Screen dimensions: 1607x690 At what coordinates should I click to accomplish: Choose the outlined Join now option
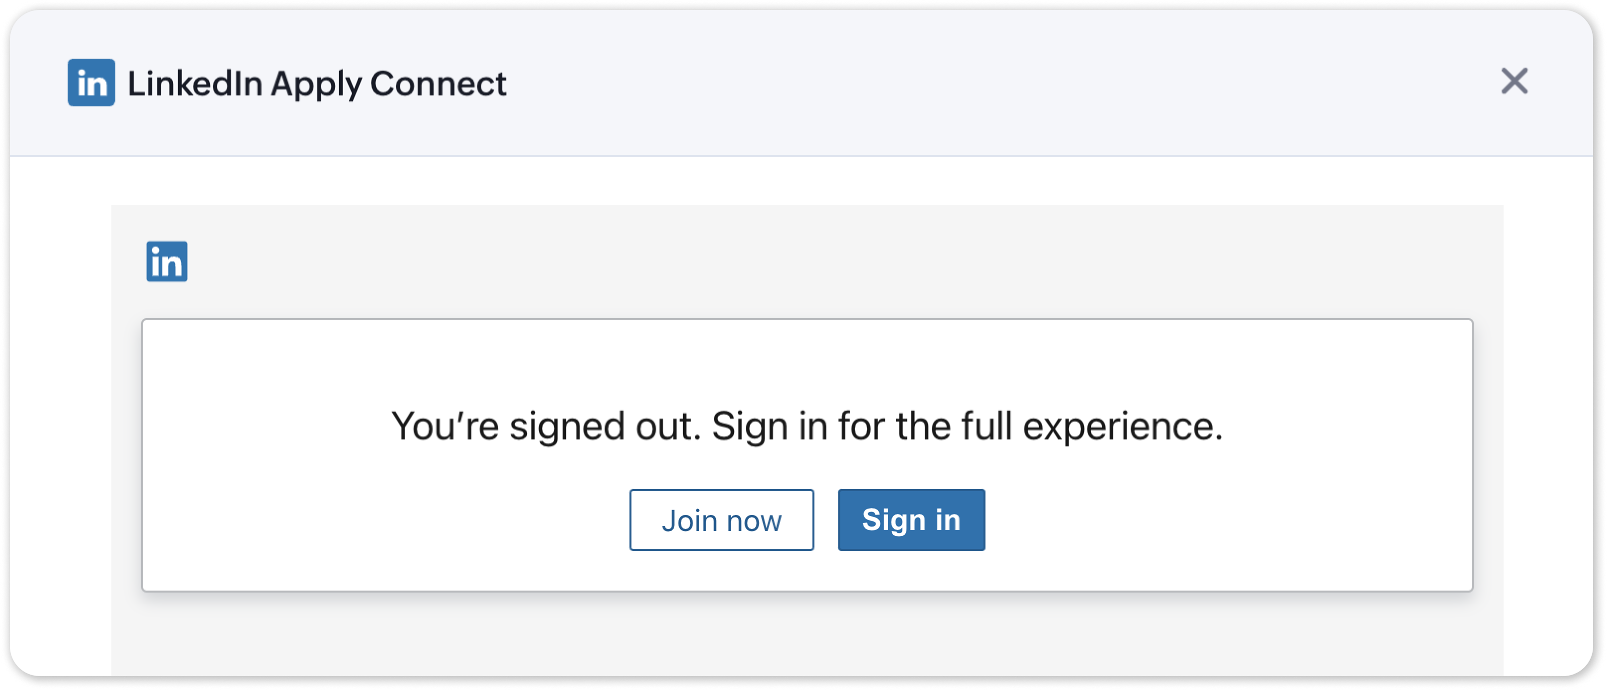click(x=722, y=519)
